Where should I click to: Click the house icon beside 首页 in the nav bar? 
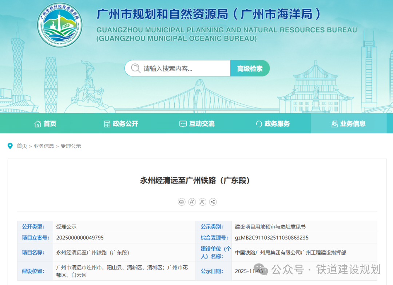[x=37, y=124]
